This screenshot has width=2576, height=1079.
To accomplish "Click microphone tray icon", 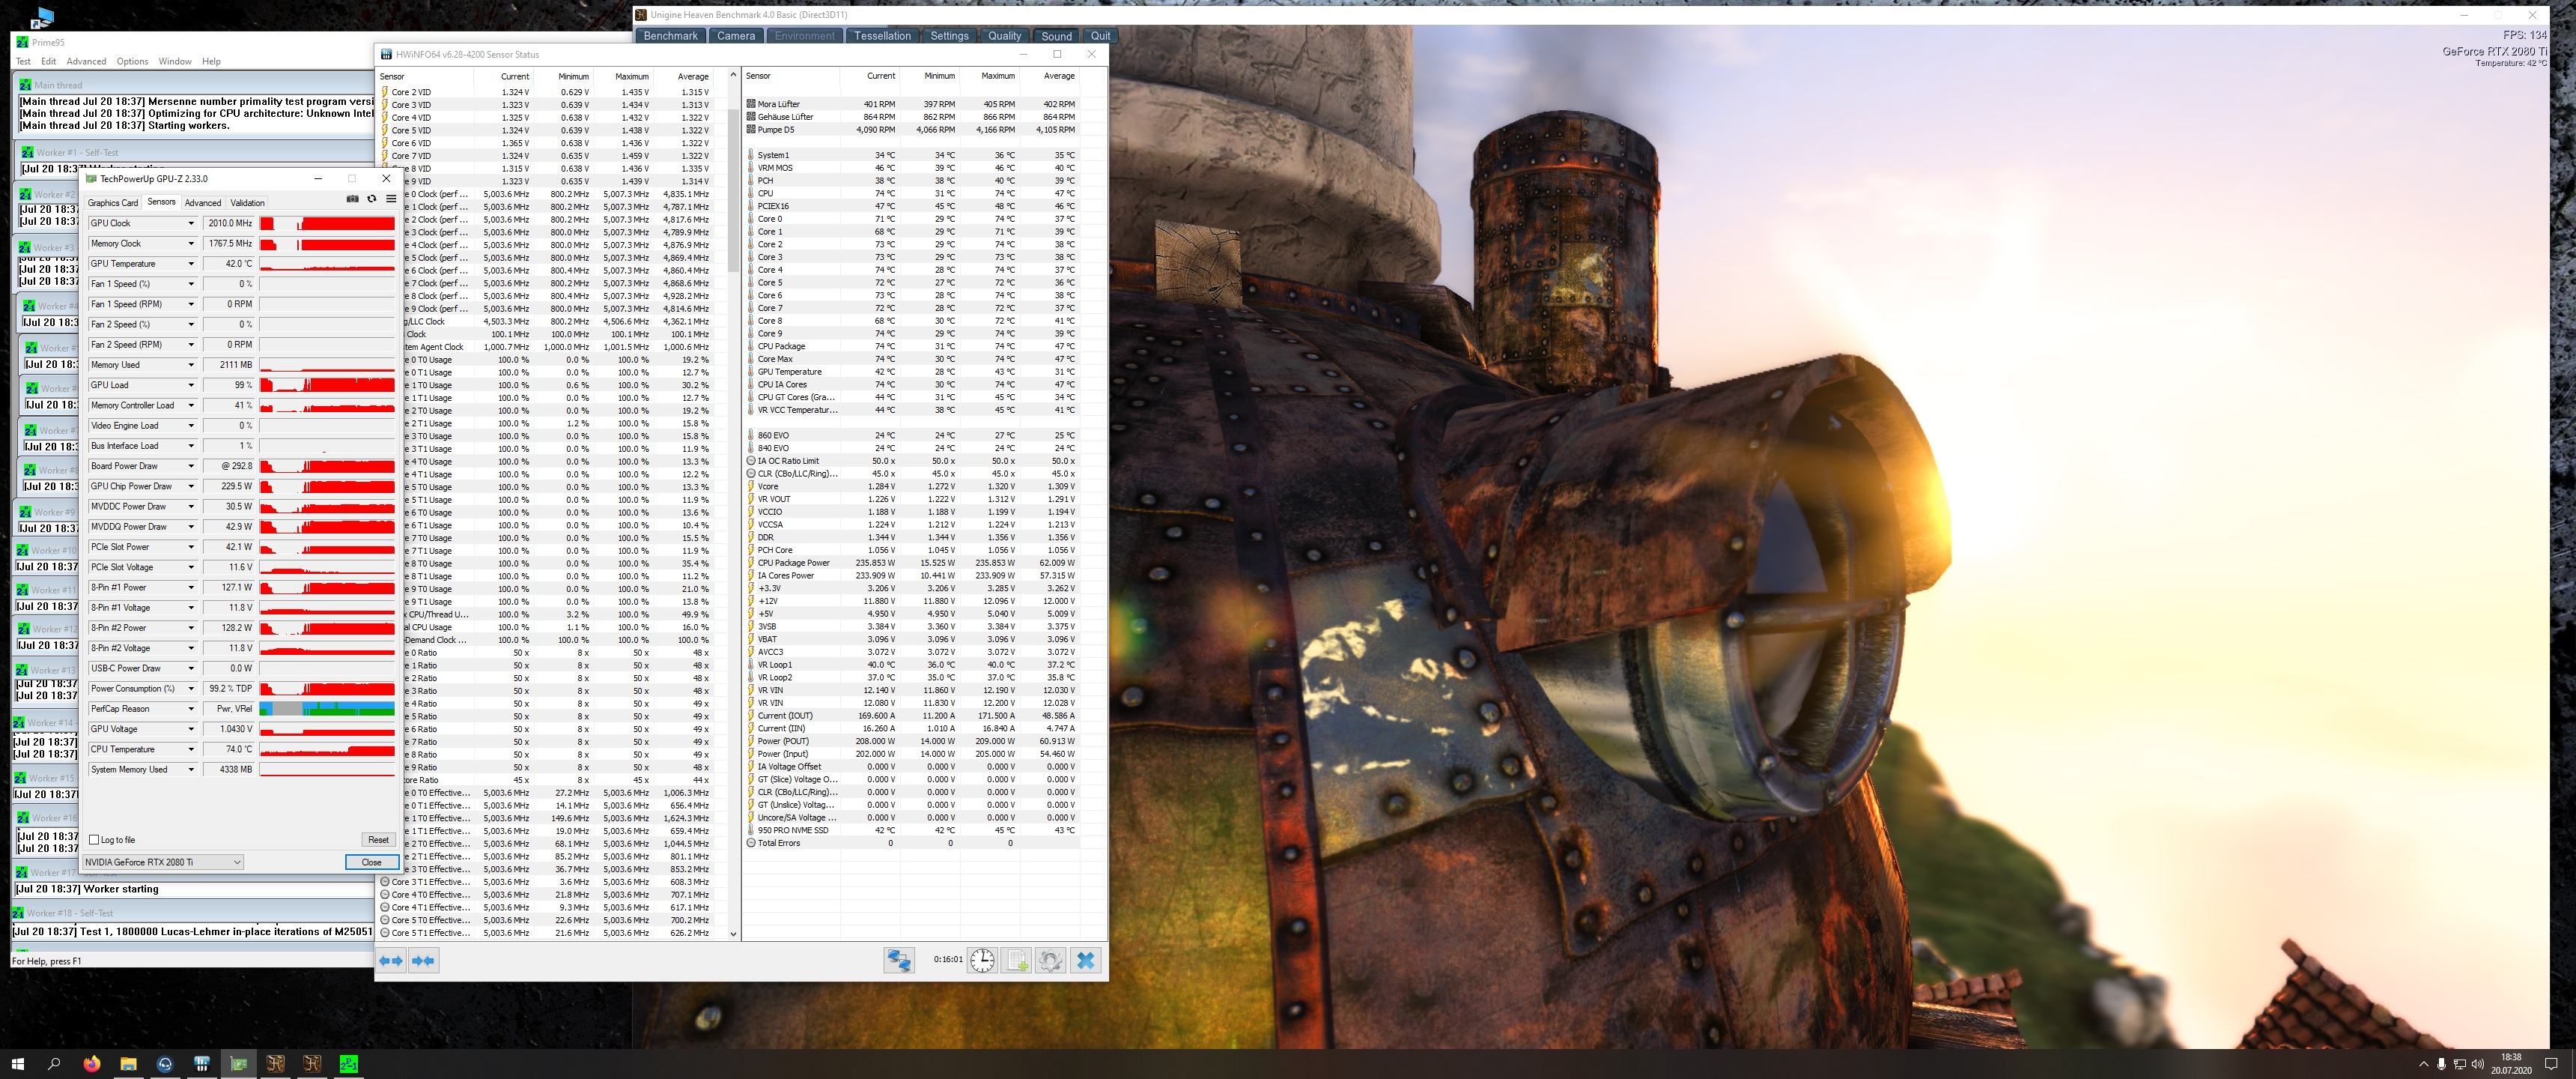I will (2441, 1064).
